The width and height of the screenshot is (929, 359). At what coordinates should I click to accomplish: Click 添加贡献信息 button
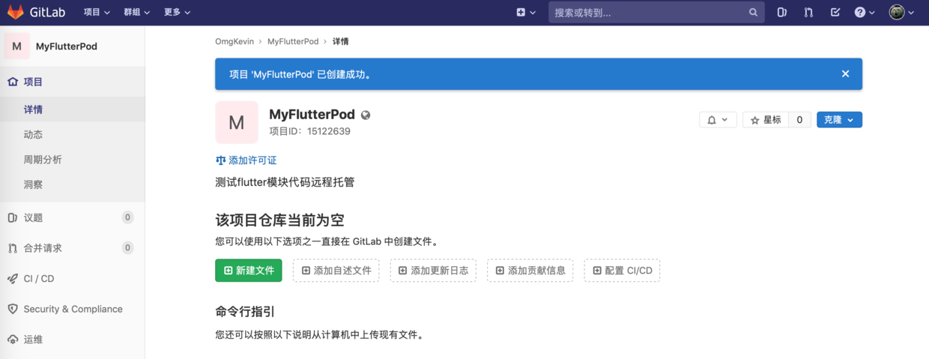pos(530,271)
